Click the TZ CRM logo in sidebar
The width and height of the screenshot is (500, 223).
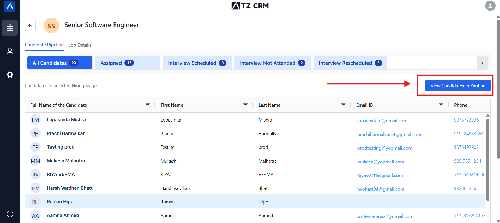(10, 6)
